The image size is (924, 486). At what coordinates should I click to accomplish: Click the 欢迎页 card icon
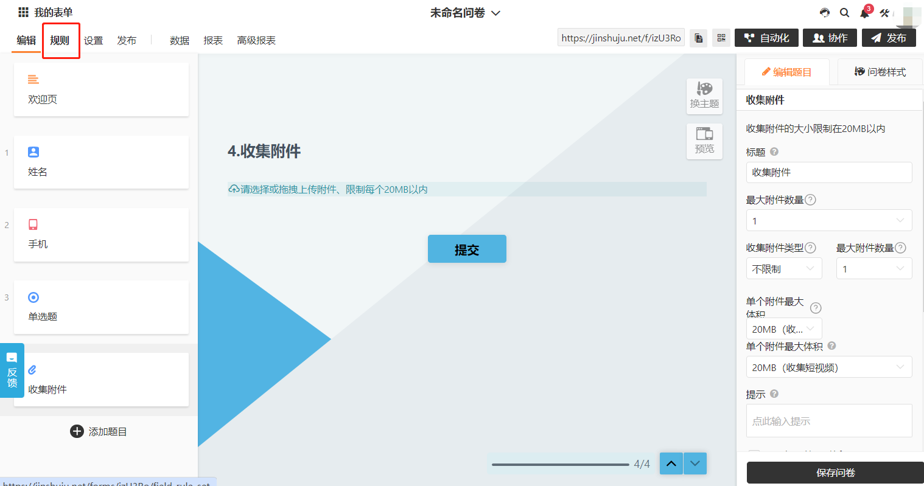click(x=33, y=80)
